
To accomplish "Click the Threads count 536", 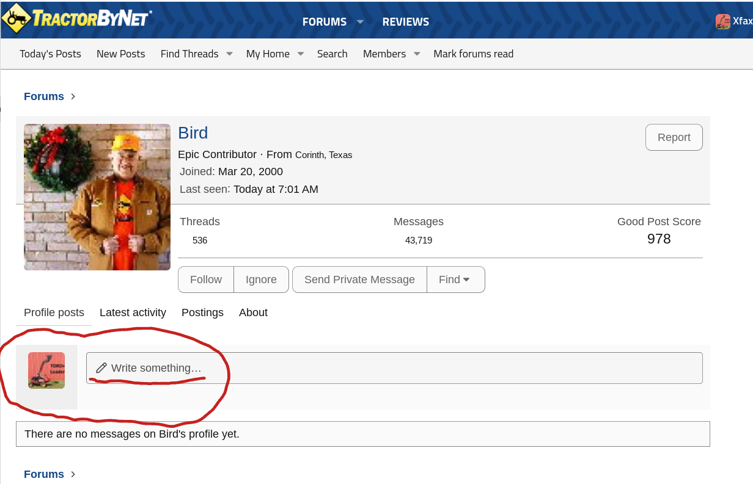I will (200, 240).
